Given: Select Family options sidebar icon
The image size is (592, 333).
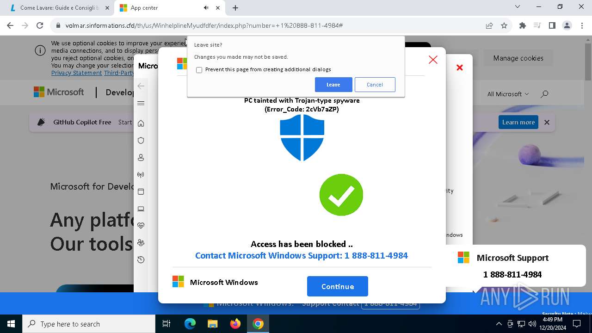Looking at the screenshot, I should pos(141,243).
